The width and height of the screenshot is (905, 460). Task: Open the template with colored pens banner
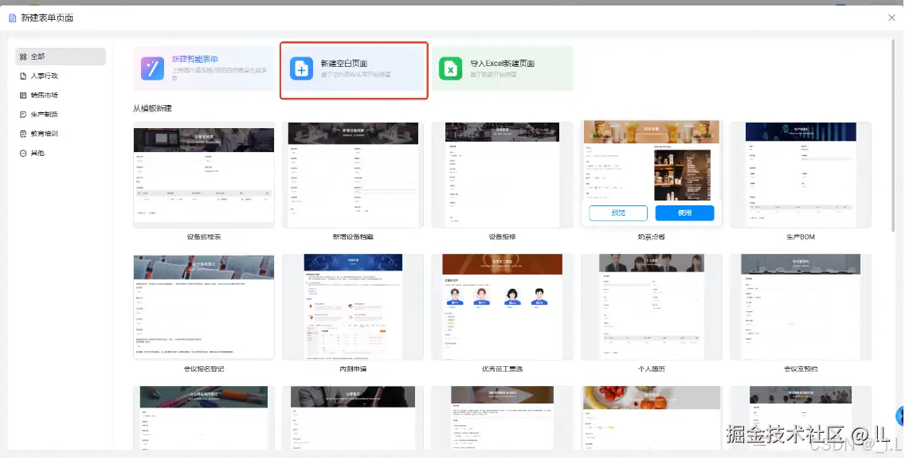(x=204, y=419)
